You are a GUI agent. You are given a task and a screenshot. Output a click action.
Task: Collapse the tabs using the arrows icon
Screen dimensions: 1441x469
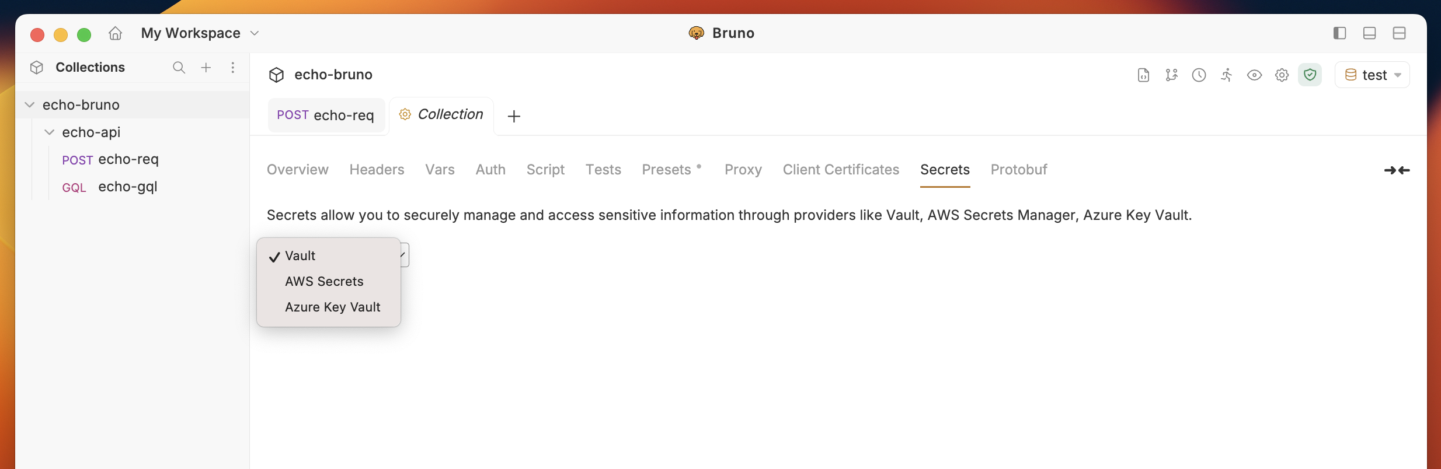1397,170
